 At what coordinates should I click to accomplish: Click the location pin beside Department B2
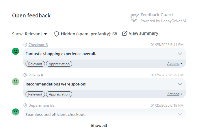coord(25,106)
